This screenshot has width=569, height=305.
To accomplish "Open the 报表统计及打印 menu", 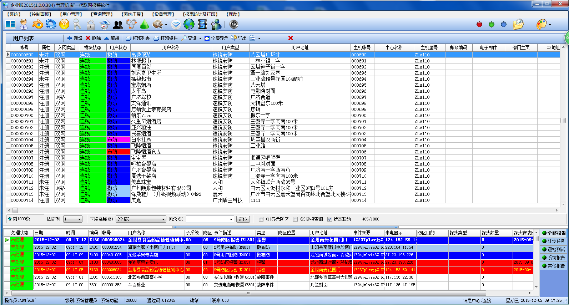I will (200, 14).
